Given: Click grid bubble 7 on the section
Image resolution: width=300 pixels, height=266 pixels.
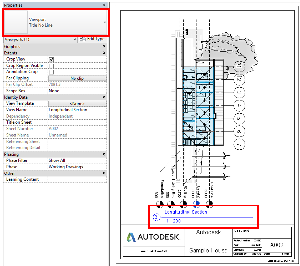Looking at the screenshot, I should pyautogui.click(x=239, y=144).
